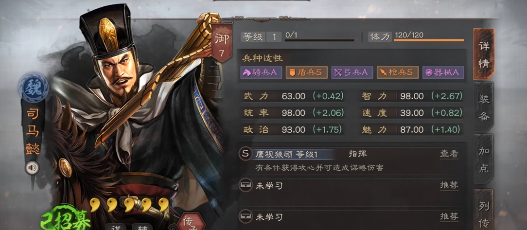Image resolution: width=527 pixels, height=230 pixels.
Task: Select the 枪兵S spearman aptitude badge
Action: click(x=397, y=72)
